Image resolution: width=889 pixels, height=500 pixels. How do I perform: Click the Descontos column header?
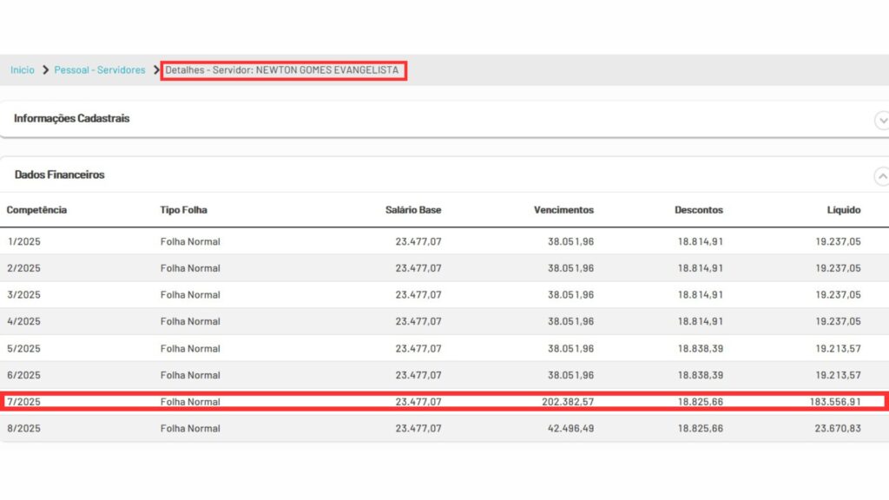(698, 210)
